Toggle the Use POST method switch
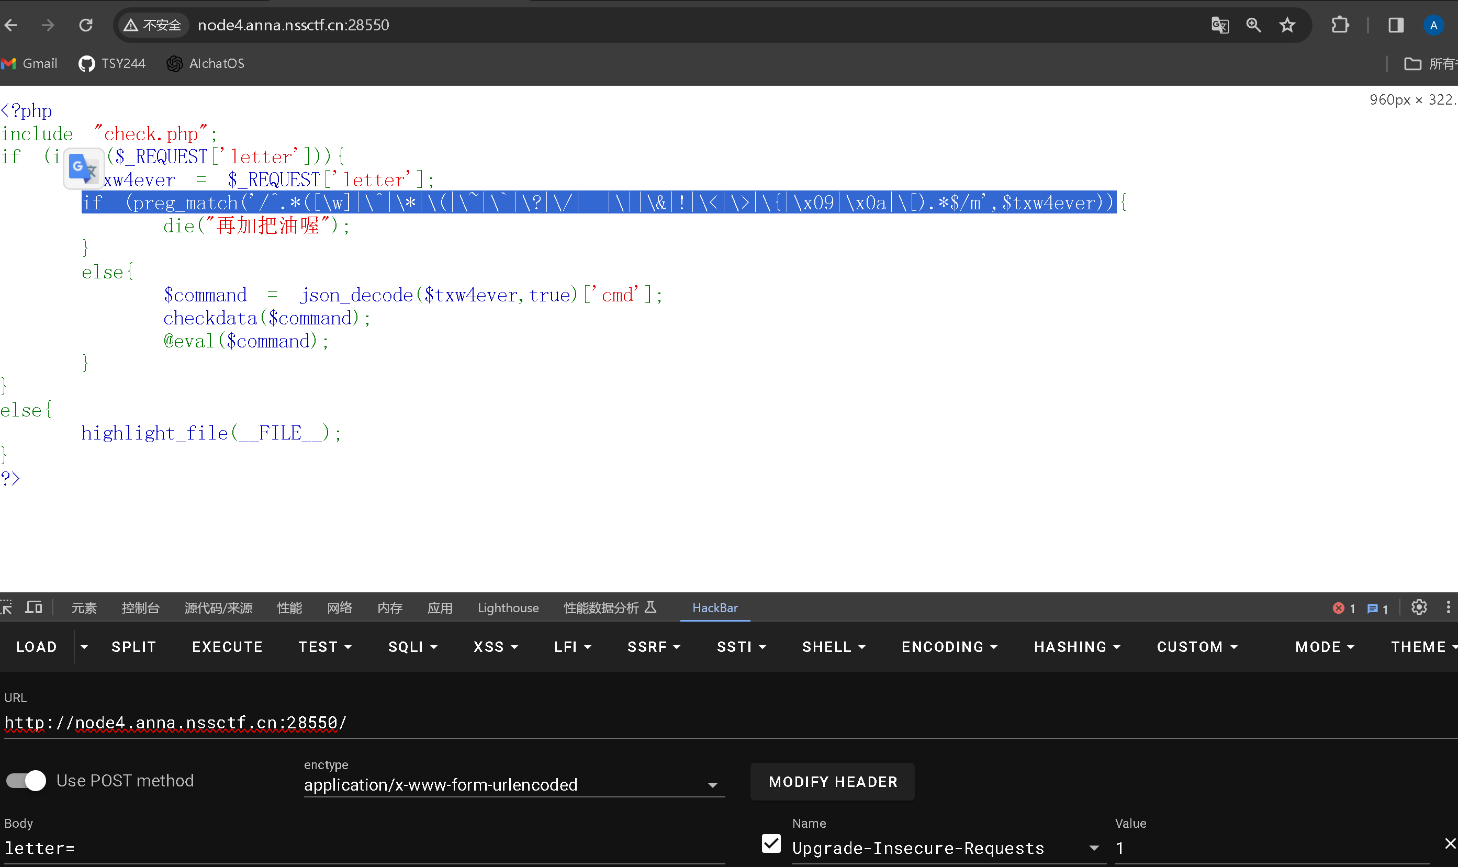This screenshot has width=1458, height=867. [26, 781]
